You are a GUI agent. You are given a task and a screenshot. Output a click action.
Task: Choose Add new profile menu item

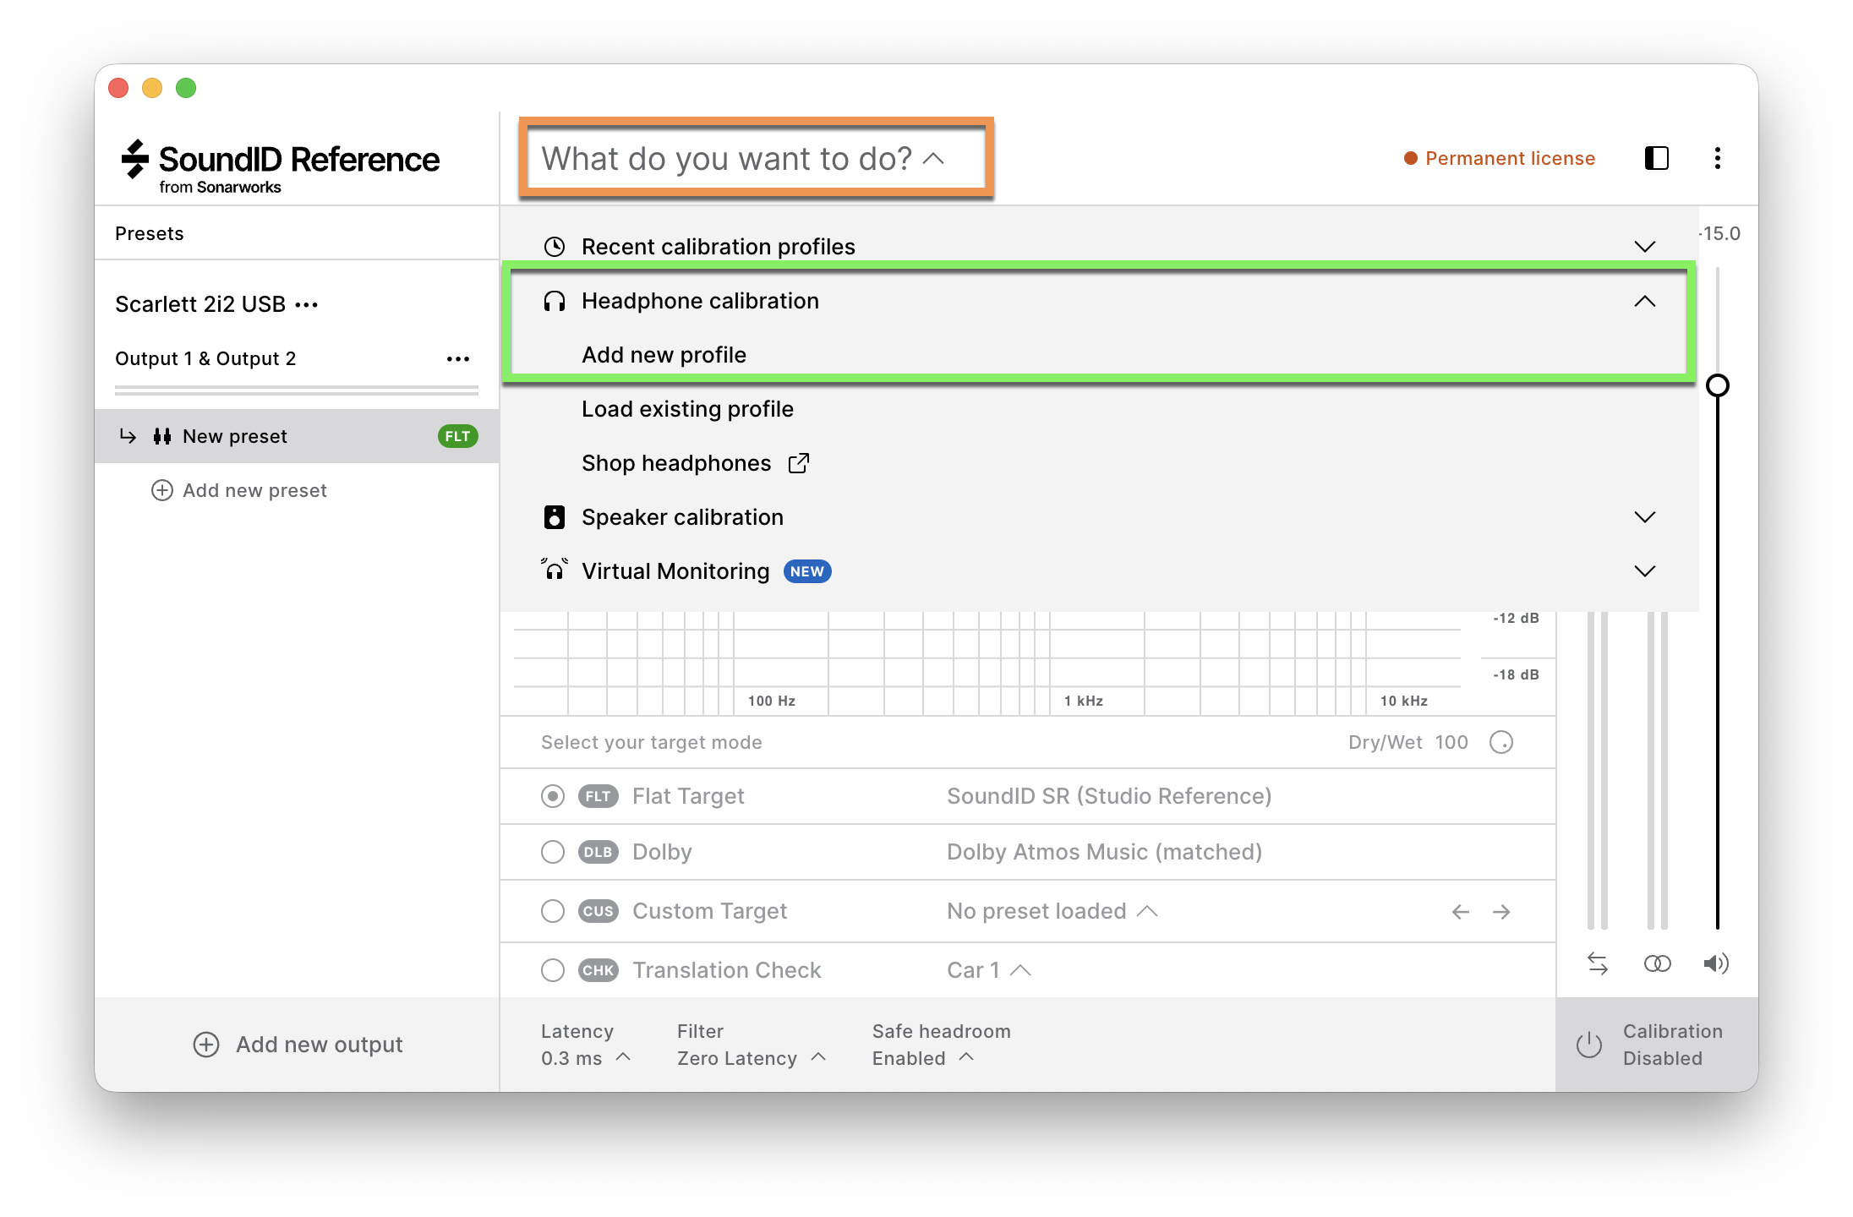[x=664, y=355]
